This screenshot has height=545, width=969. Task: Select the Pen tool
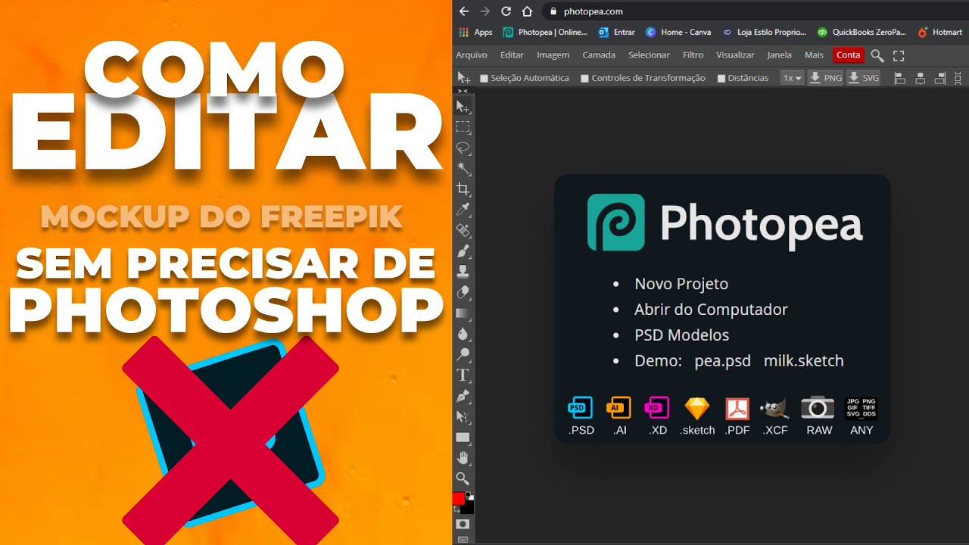463,395
